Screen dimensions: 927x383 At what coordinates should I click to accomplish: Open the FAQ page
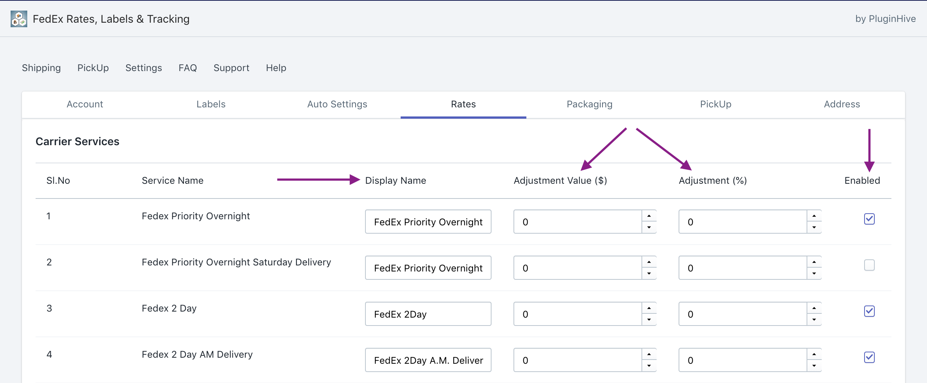pos(188,68)
